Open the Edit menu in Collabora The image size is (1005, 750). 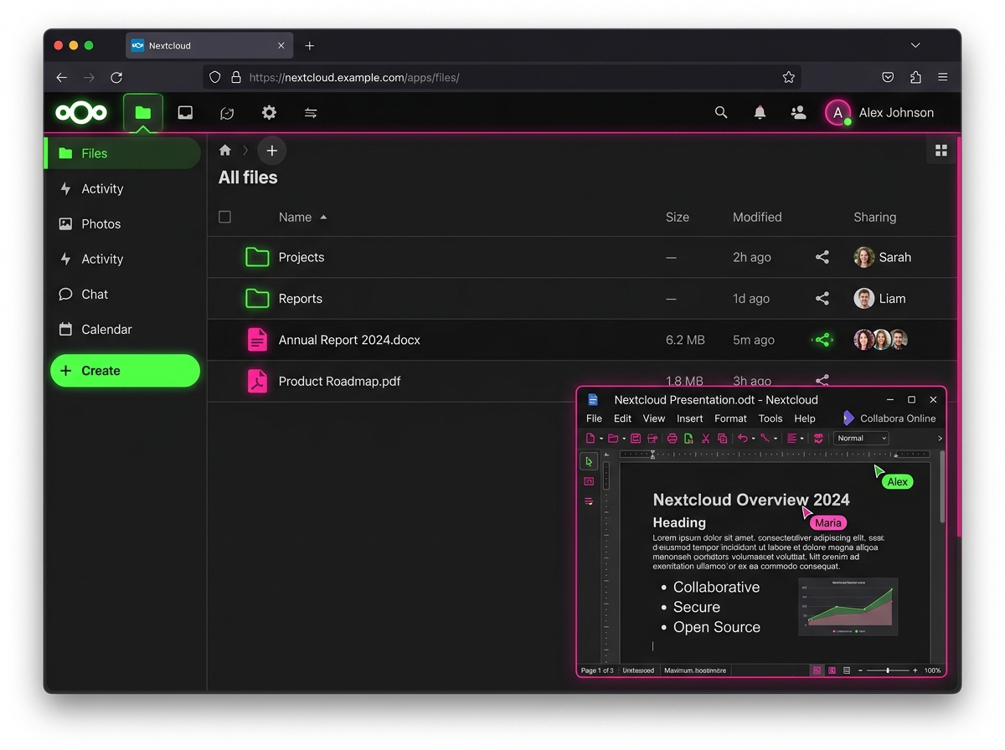tap(622, 419)
